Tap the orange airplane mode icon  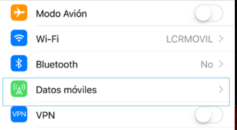tap(19, 12)
